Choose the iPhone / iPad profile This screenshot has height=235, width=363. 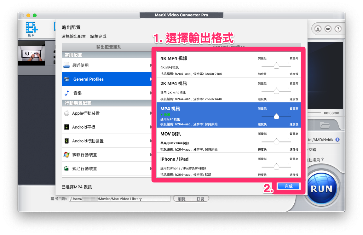(228, 165)
